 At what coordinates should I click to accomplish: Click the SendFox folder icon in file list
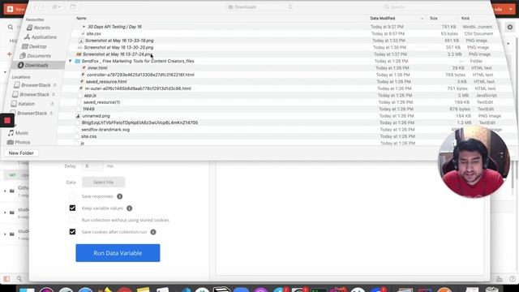[78, 62]
